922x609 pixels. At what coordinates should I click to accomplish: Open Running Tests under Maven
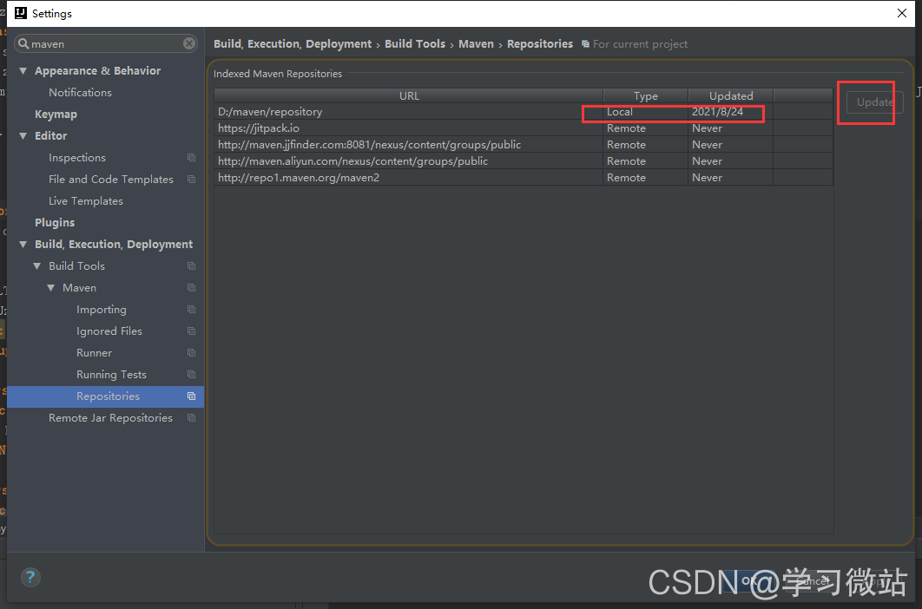tap(111, 375)
